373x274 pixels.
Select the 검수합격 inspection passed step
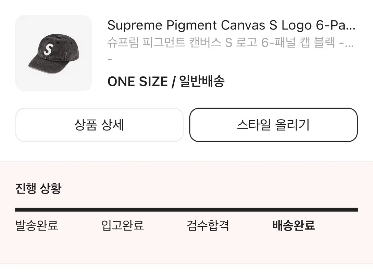click(208, 225)
